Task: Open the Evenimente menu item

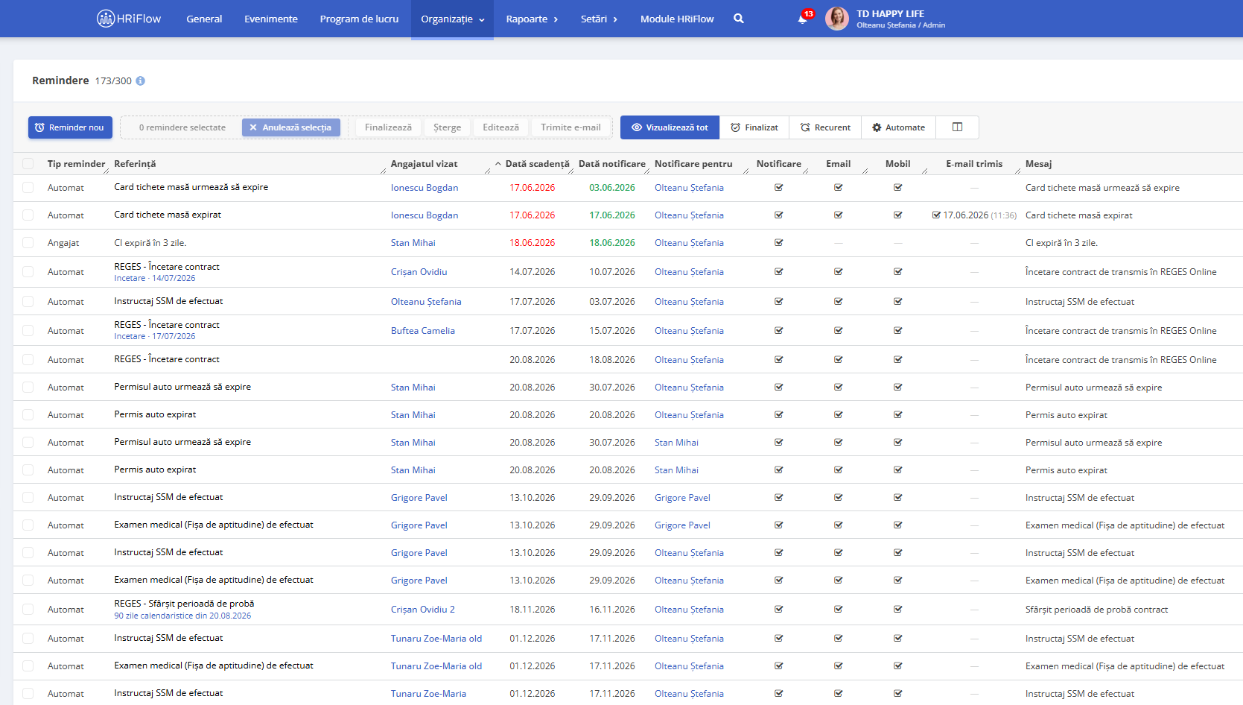Action: pyautogui.click(x=271, y=19)
